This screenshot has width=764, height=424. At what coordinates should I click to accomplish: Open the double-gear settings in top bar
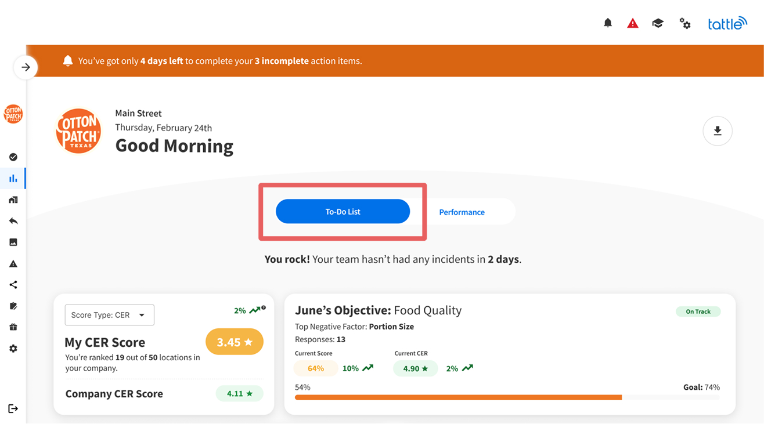tap(685, 23)
